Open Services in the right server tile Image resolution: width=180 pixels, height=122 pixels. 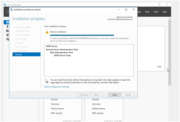tap(96, 104)
